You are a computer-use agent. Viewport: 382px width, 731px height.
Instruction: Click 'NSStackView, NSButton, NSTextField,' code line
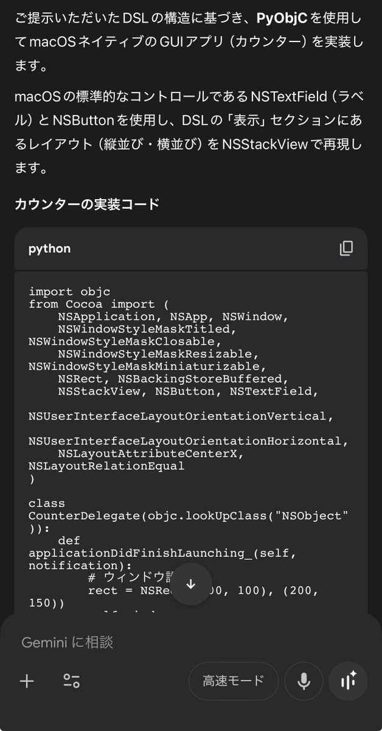click(189, 392)
